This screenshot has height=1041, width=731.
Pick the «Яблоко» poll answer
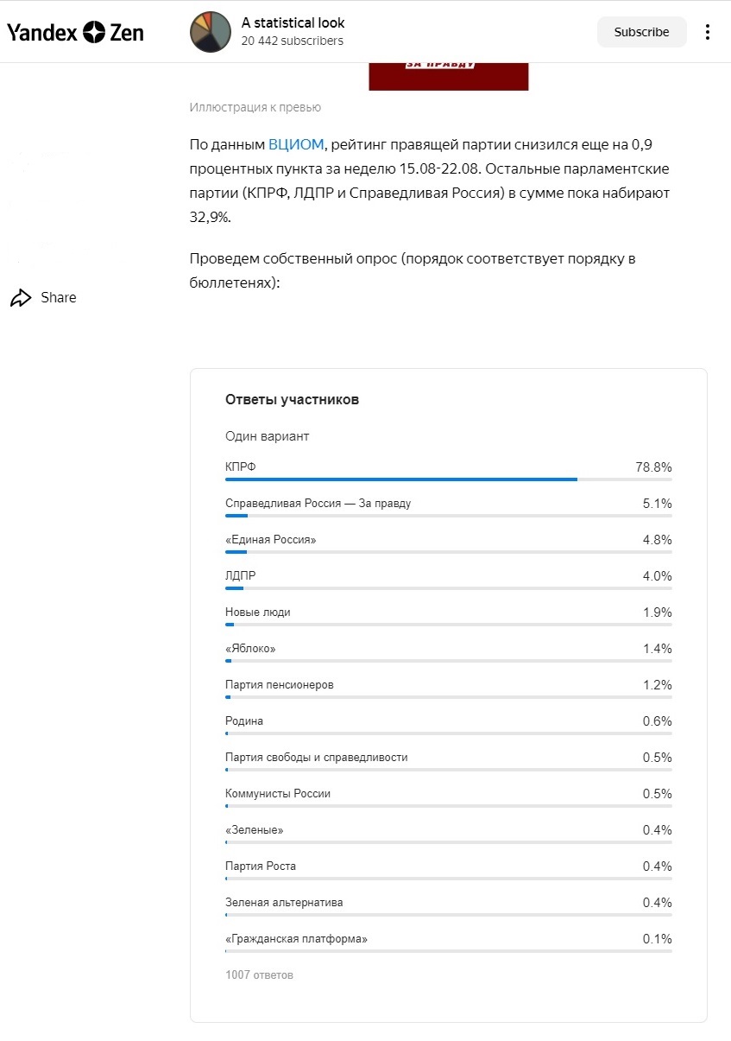point(448,652)
